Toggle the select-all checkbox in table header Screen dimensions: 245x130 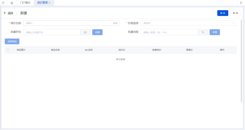(8, 50)
